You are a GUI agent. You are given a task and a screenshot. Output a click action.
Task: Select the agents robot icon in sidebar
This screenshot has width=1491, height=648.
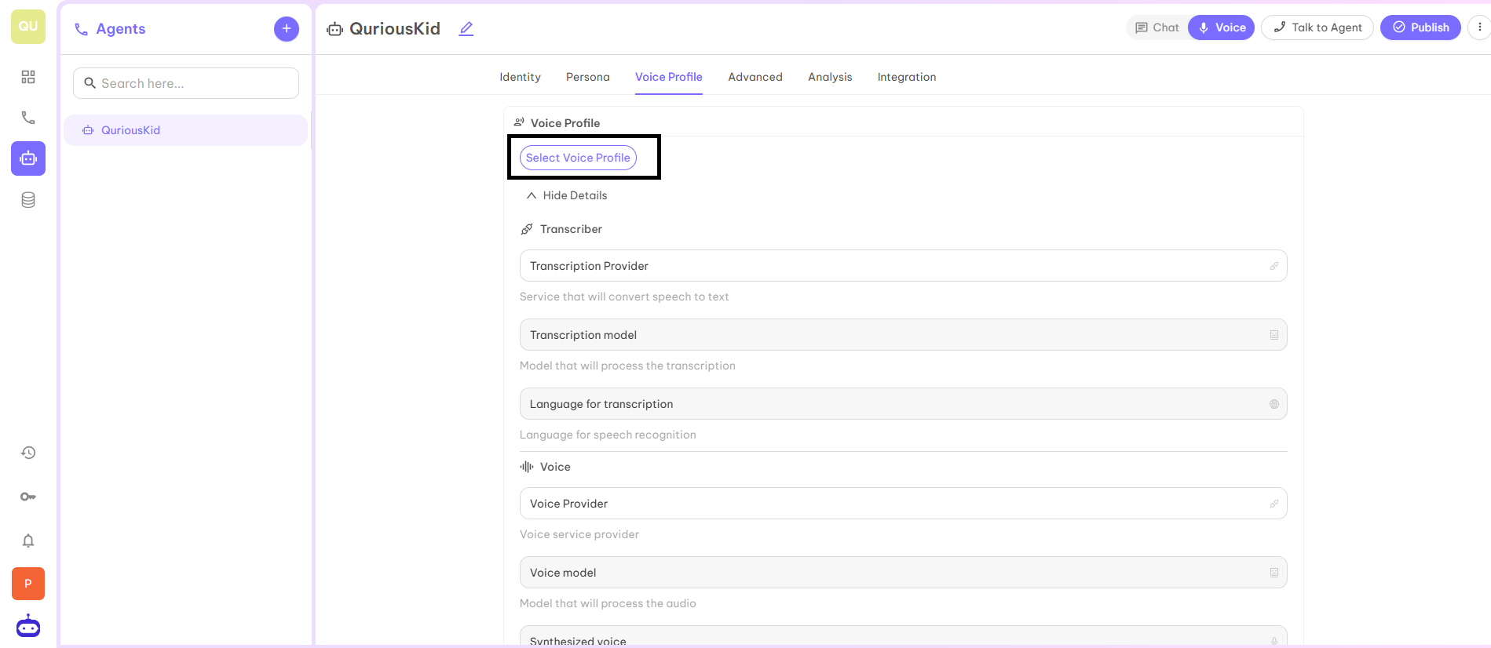click(28, 158)
